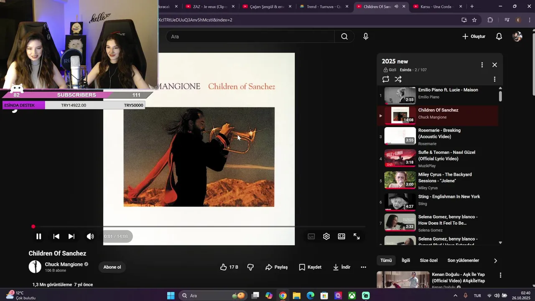The image size is (535, 301).
Task: Pause the video playback
Action: [38, 236]
